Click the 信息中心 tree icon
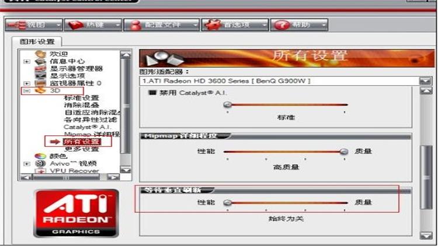Viewport: 438px width, 246px height. (x=40, y=61)
